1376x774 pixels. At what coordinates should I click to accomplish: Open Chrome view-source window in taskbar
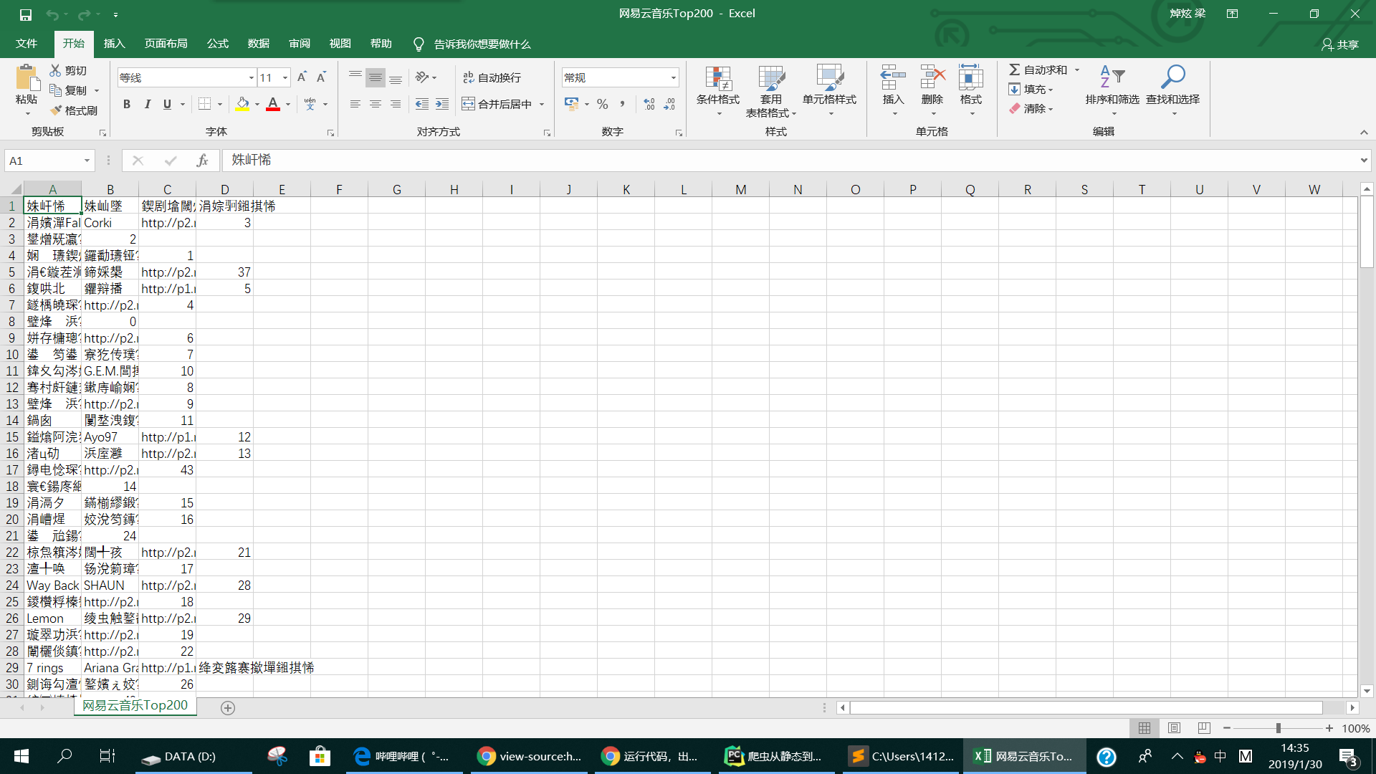529,756
